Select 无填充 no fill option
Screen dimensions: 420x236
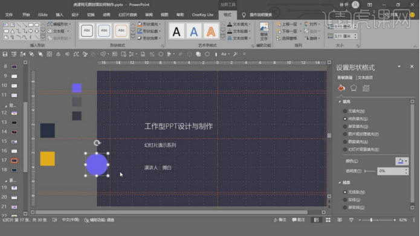354,111
